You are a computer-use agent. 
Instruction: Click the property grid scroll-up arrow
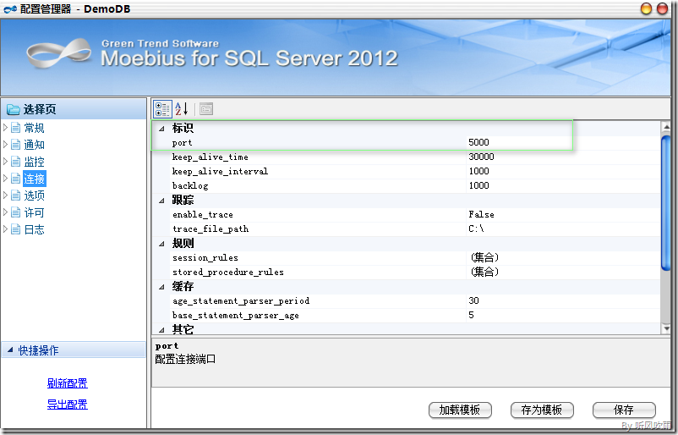[x=666, y=126]
